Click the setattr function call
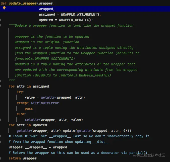This screenshot has width=170, height=162. pyautogui.click(x=32, y=119)
